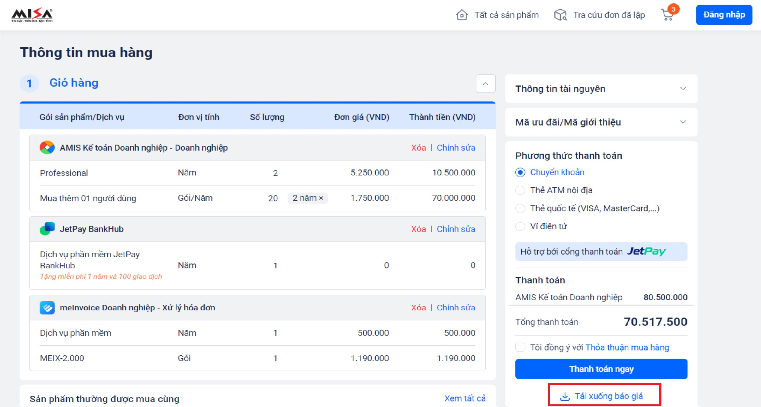
Task: Click the AMIS Kế toán product icon
Action: tap(47, 148)
